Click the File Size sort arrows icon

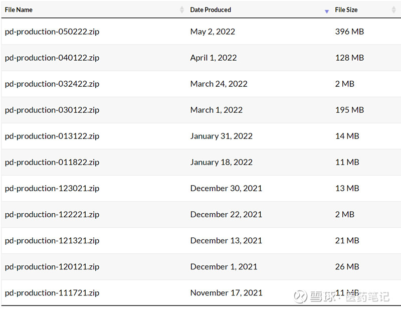(x=393, y=10)
